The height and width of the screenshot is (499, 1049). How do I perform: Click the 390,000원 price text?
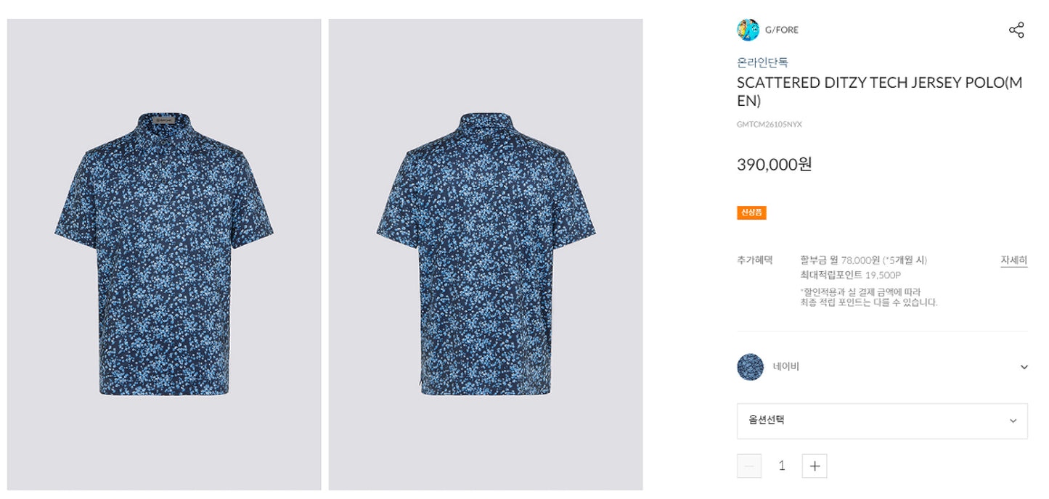774,165
